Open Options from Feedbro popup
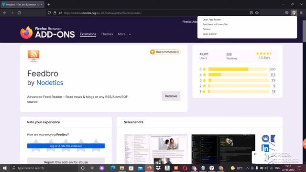306x172 pixels. point(207,29)
